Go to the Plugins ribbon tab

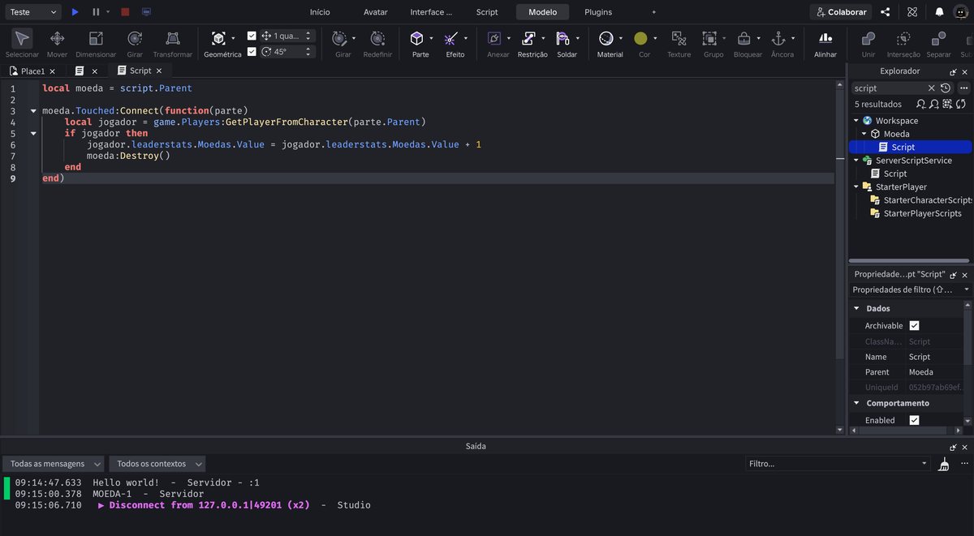[598, 12]
